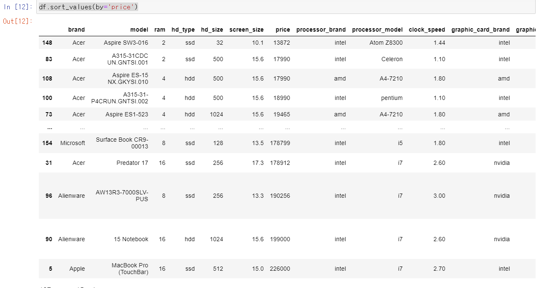
Task: Click the Microsoft brand cell
Action: (73, 143)
